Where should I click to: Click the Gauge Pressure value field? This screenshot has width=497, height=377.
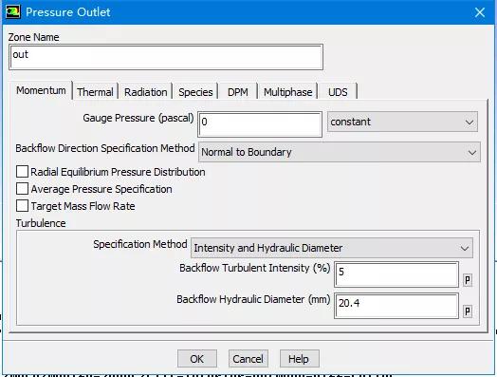point(260,124)
